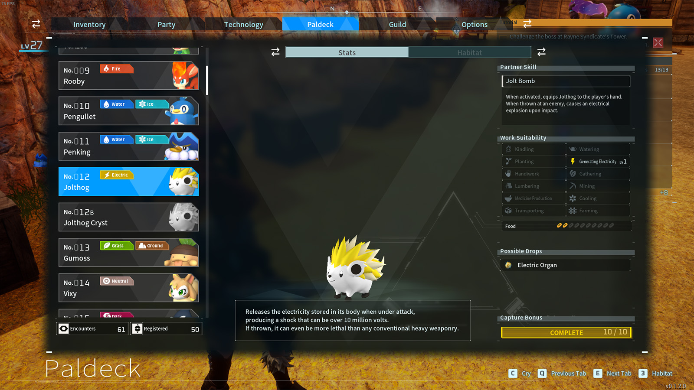Select Penking entry in the list

coord(128,146)
